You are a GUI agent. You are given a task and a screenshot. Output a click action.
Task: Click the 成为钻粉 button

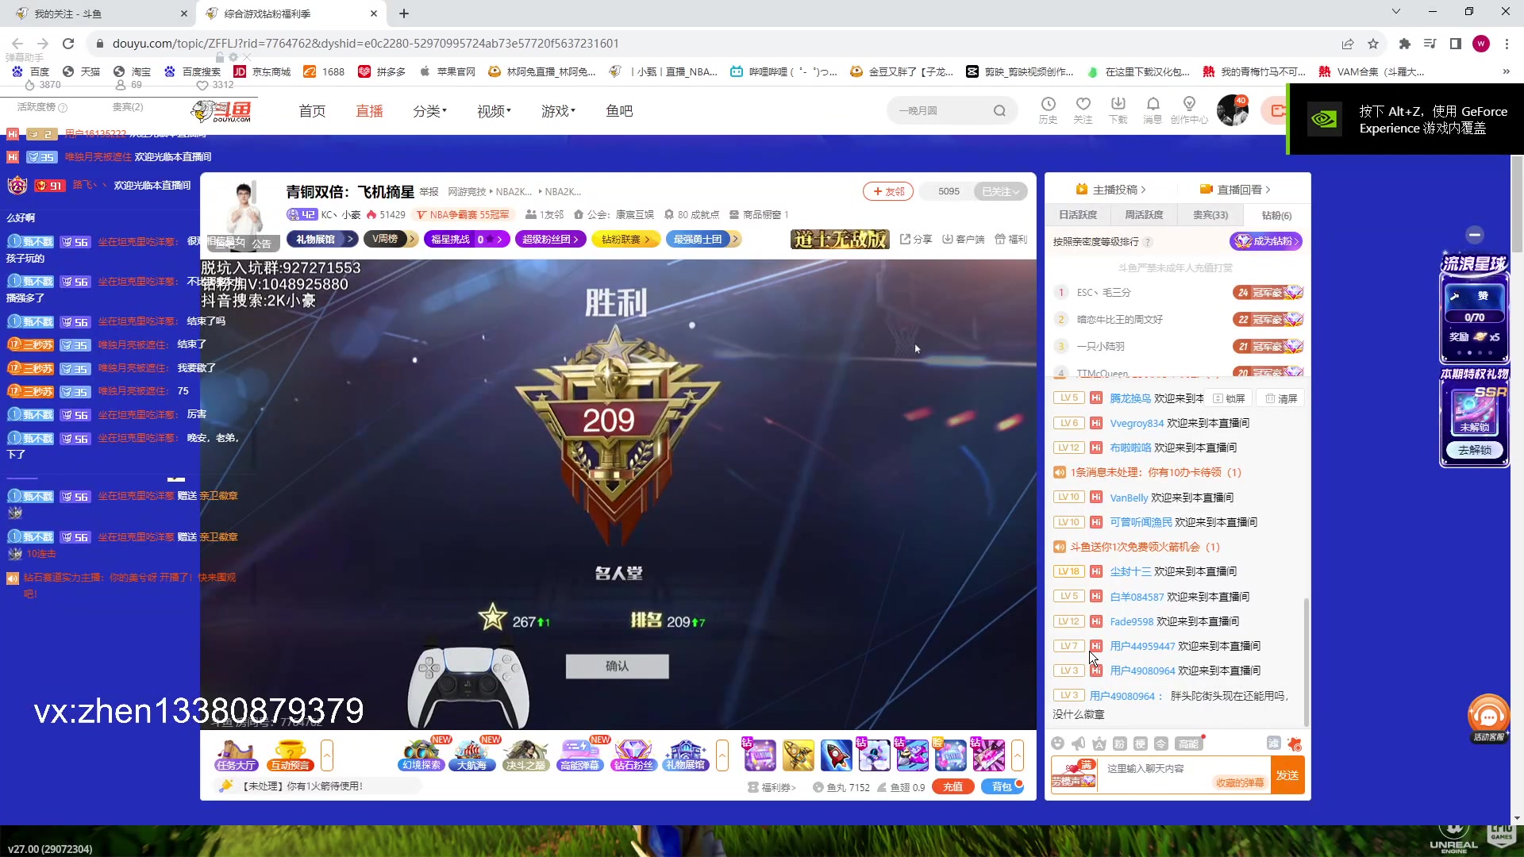point(1266,241)
